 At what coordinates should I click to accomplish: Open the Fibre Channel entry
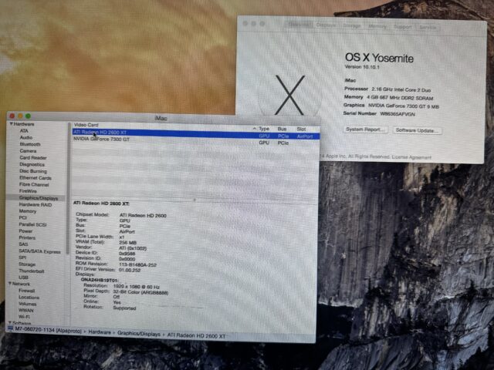(x=34, y=184)
